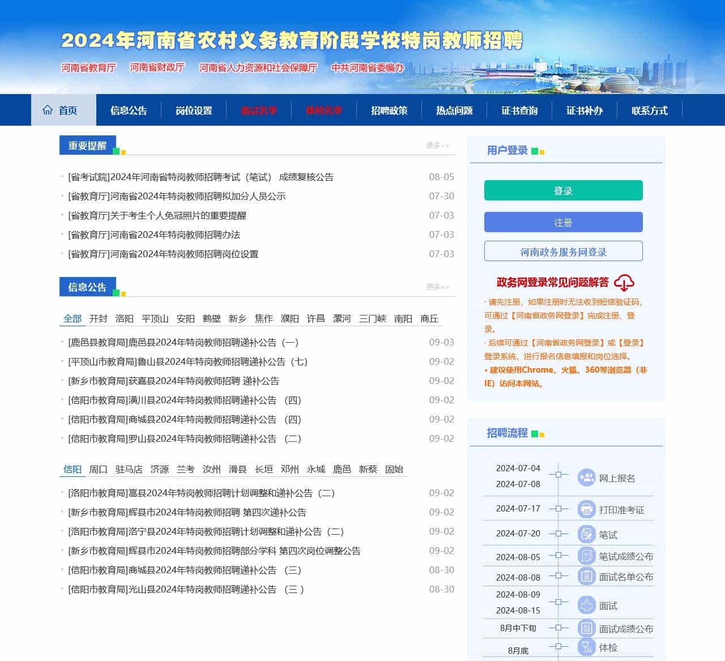Open the 招聘政策 navigation menu item
725x661 pixels.
pos(389,111)
